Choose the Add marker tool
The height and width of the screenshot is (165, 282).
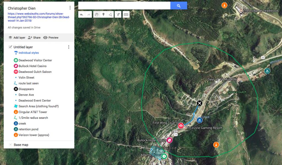point(104,15)
